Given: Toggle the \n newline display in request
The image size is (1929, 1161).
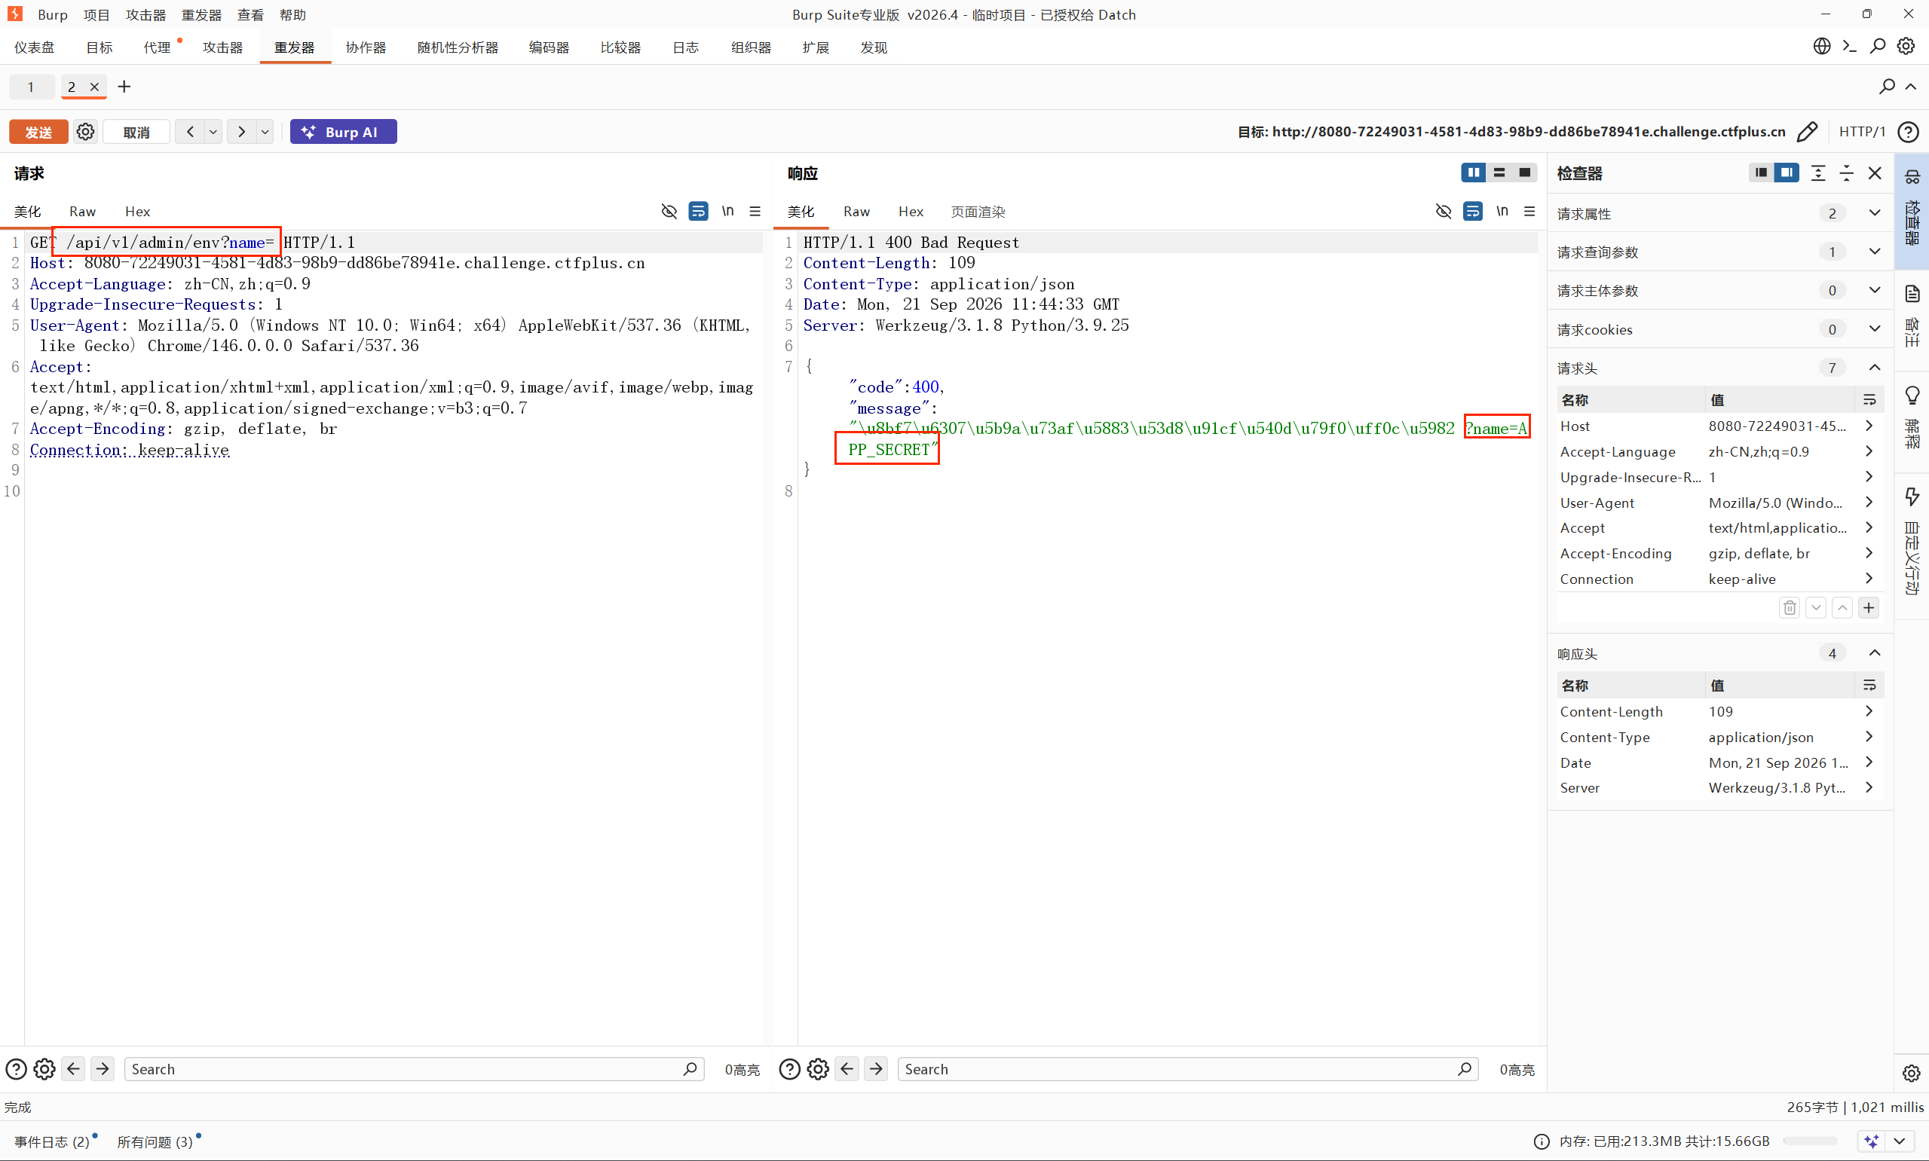Looking at the screenshot, I should click(x=727, y=211).
